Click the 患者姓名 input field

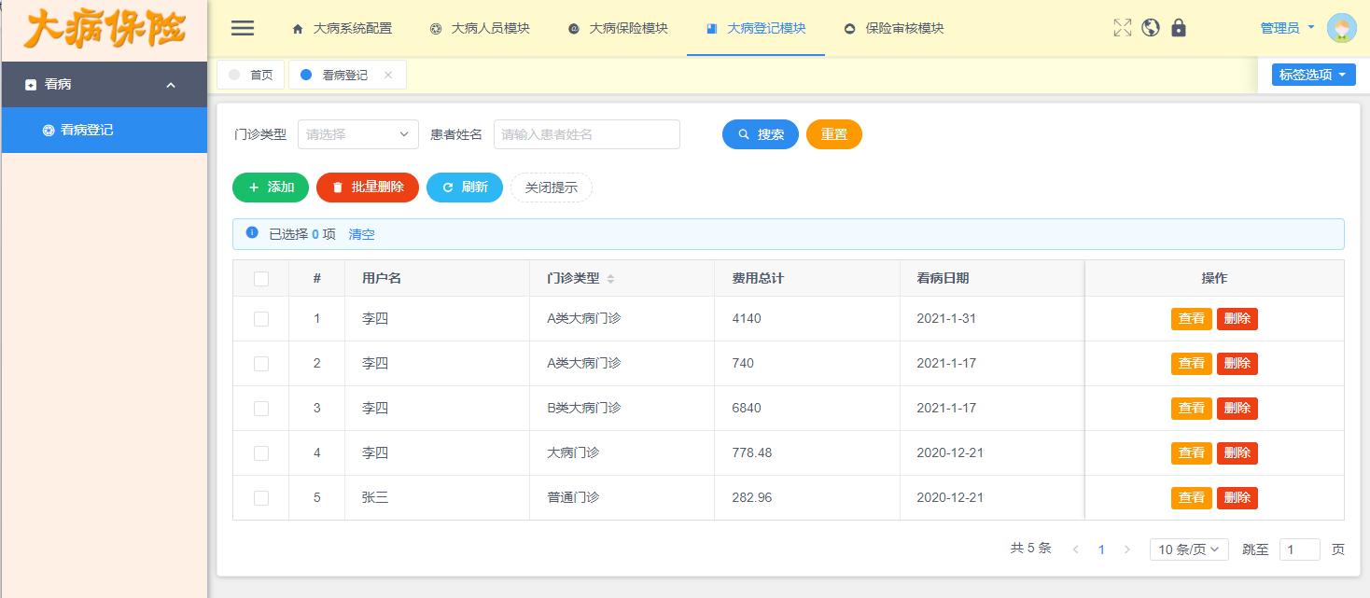pos(586,133)
